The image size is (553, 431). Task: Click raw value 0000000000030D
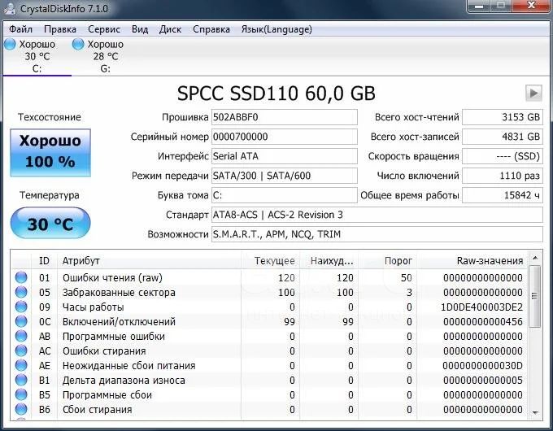coord(483,366)
